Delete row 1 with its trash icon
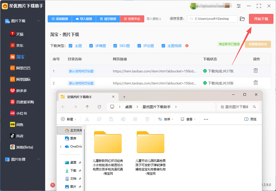Viewport: 276px width, 191px height. point(256,71)
